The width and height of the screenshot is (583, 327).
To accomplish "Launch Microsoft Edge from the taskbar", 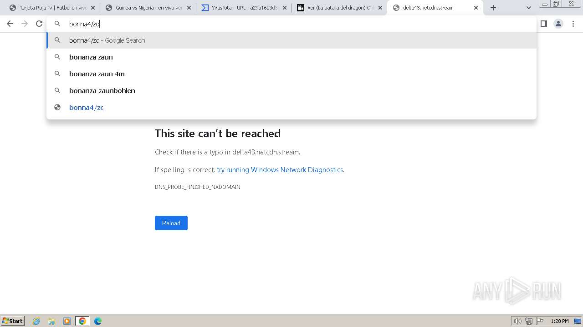I will click(x=98, y=321).
